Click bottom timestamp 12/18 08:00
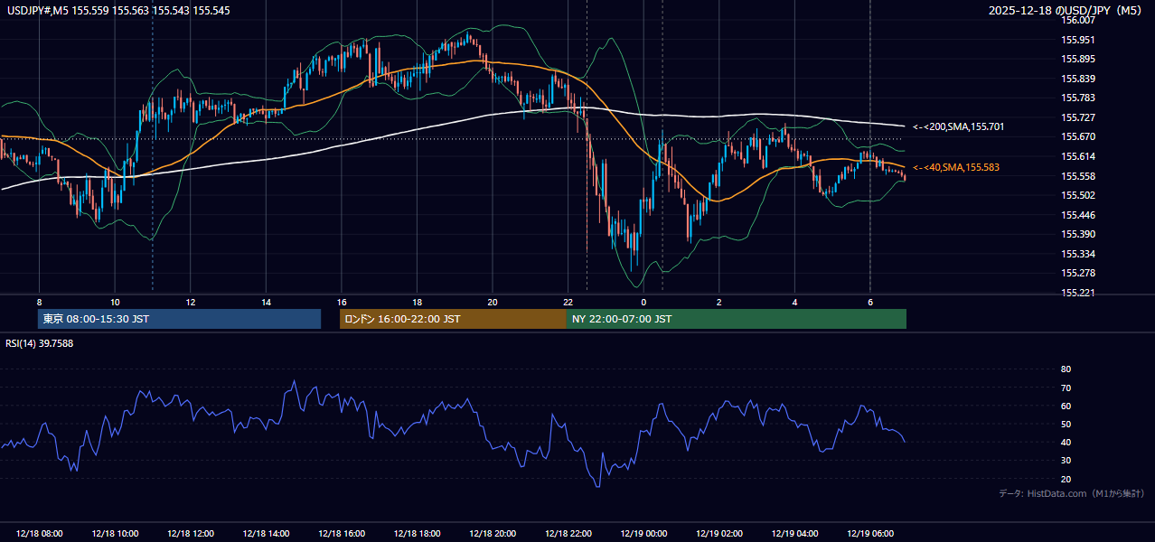The height and width of the screenshot is (542, 1155). pos(39,534)
